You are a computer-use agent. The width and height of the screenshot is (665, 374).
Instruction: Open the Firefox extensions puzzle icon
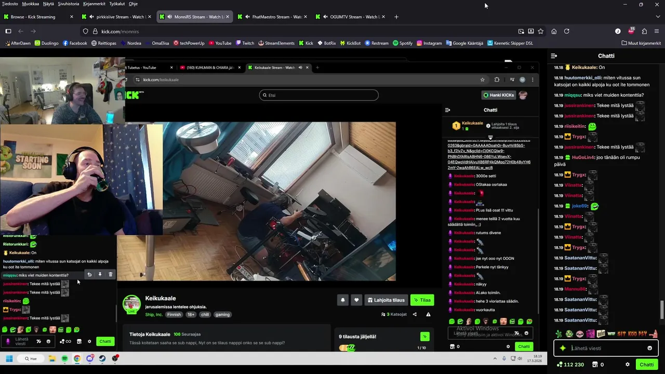[644, 31]
